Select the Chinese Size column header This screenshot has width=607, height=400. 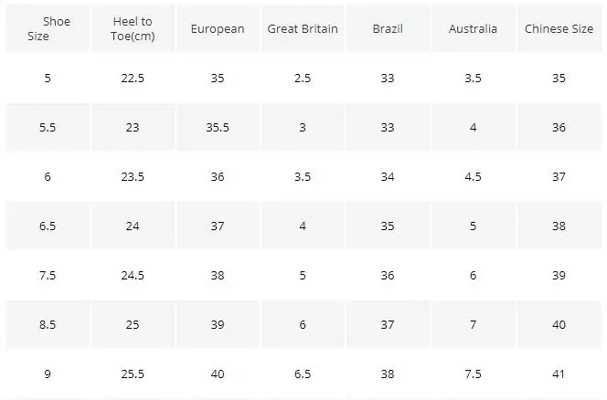click(559, 29)
